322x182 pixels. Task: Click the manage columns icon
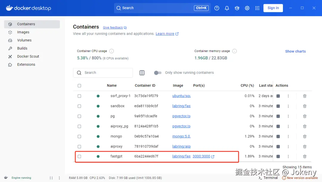(x=142, y=73)
